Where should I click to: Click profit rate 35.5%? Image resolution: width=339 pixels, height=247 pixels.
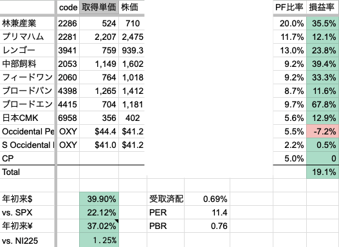322,23
